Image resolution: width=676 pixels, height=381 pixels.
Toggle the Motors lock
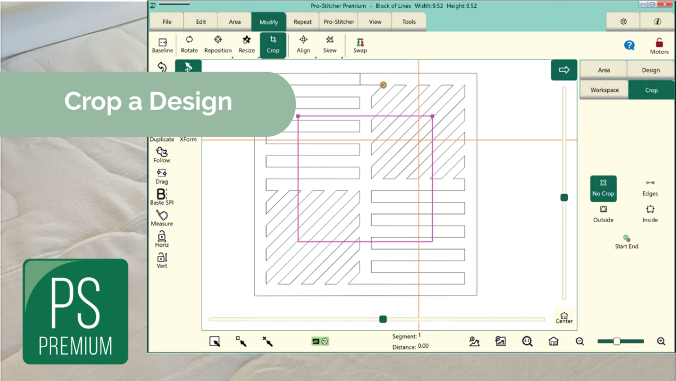point(659,45)
